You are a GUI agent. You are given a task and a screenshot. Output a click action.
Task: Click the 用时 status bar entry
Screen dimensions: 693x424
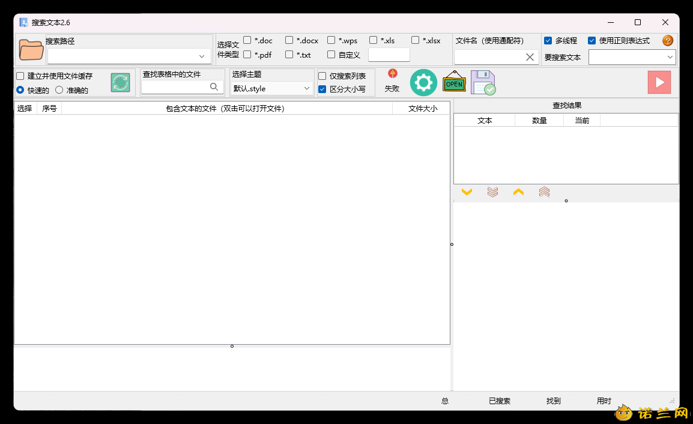pos(604,401)
